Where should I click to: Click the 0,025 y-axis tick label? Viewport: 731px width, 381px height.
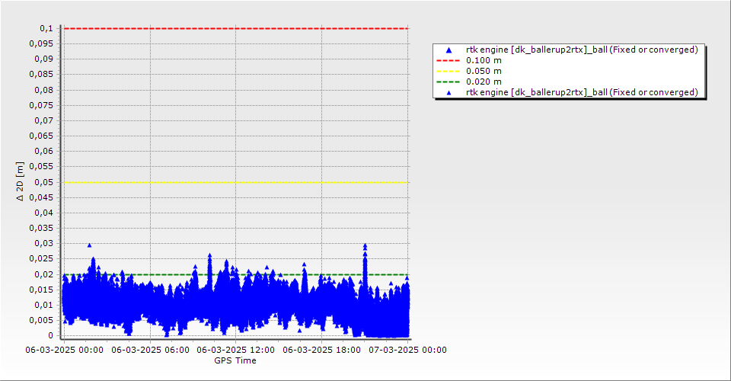tap(41, 259)
